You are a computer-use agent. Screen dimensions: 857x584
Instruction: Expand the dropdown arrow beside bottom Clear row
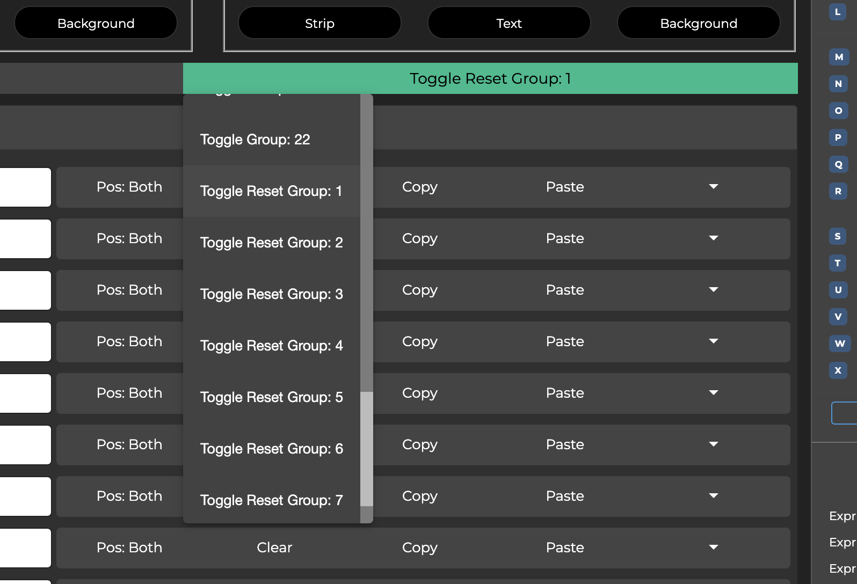click(713, 547)
